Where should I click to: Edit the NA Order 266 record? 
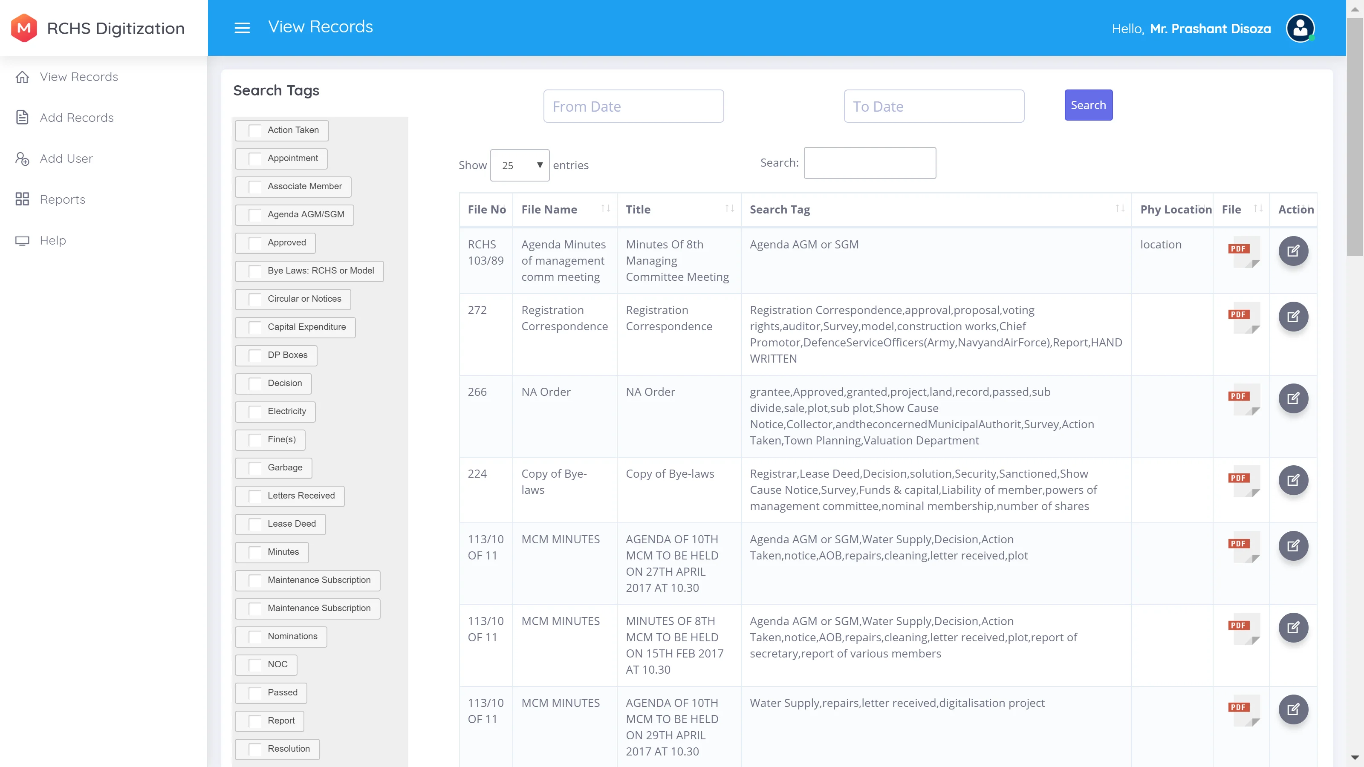pyautogui.click(x=1293, y=398)
